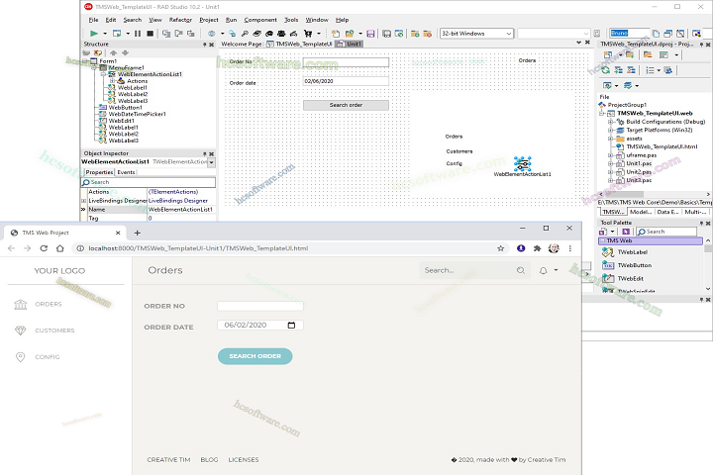Select the TWebButton component in Tool Palette

(634, 265)
